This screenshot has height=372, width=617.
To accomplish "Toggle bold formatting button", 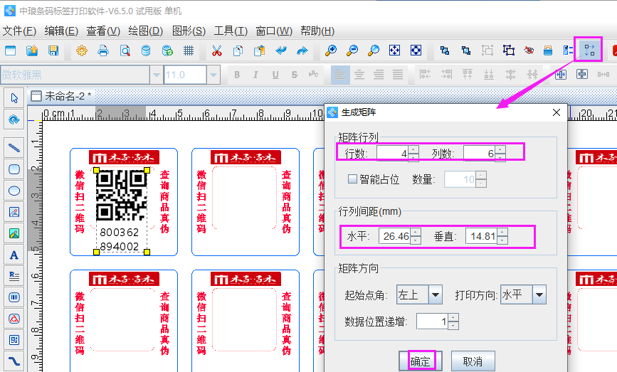I will click(237, 74).
